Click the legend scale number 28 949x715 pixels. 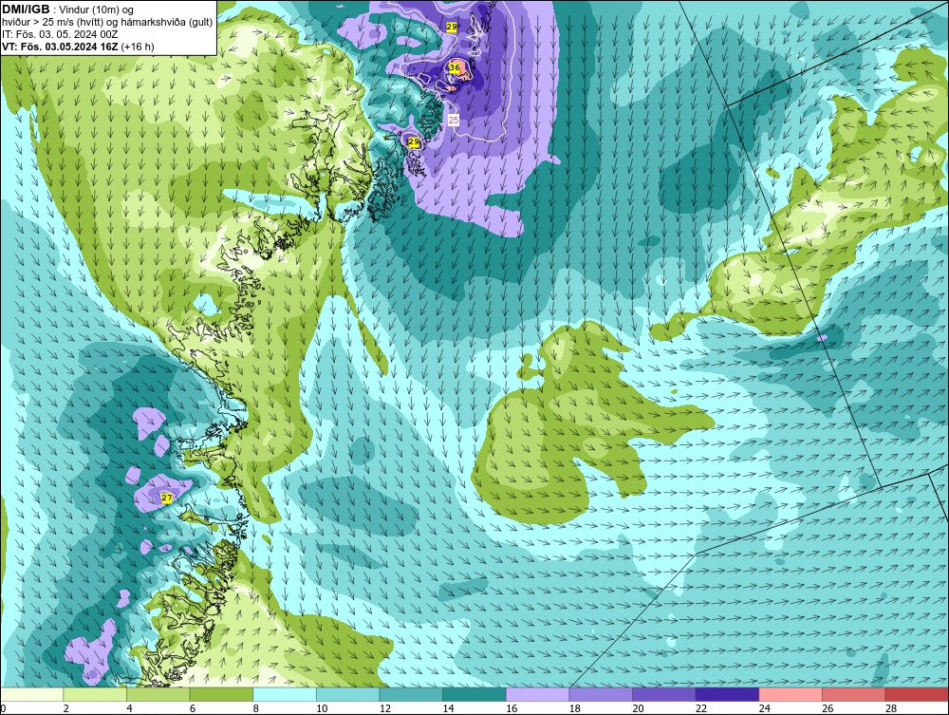[x=891, y=708]
